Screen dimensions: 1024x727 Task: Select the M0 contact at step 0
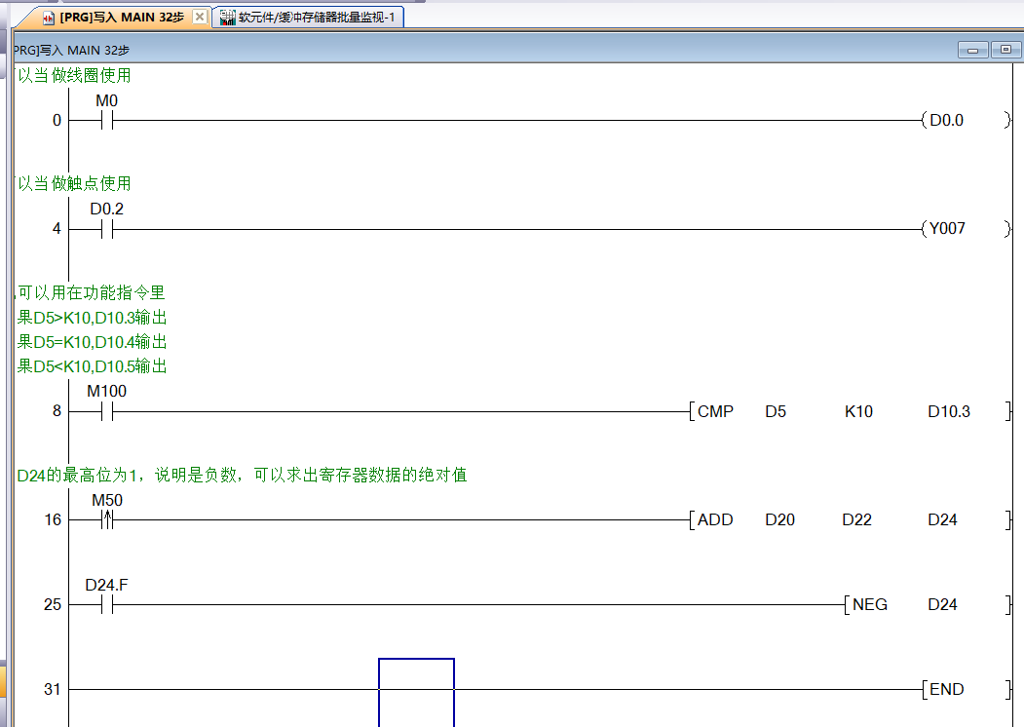[x=107, y=120]
